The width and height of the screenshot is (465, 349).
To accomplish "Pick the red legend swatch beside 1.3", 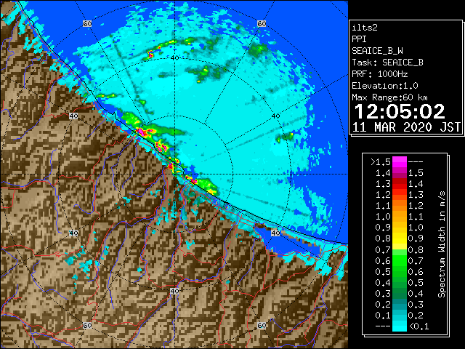I will click(400, 184).
